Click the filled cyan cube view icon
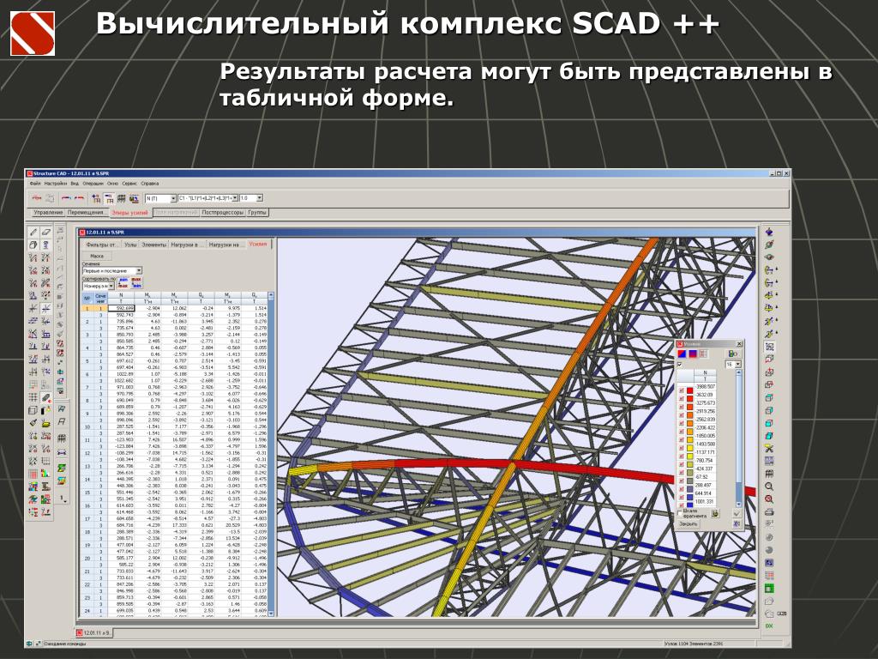Image resolution: width=878 pixels, height=659 pixels. pyautogui.click(x=769, y=435)
